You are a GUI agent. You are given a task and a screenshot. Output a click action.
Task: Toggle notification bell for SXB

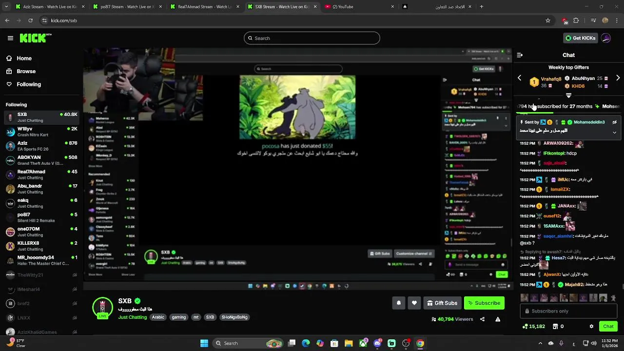pos(398,303)
